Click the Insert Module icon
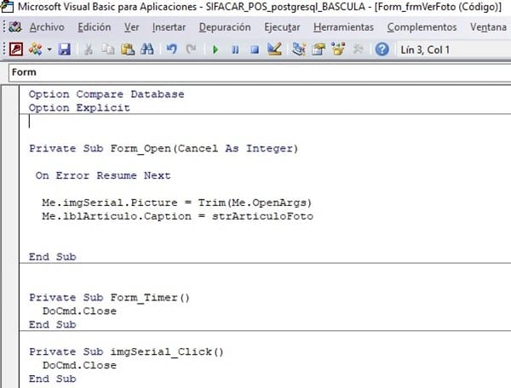Viewport: 511px width, 388px height. [35, 49]
